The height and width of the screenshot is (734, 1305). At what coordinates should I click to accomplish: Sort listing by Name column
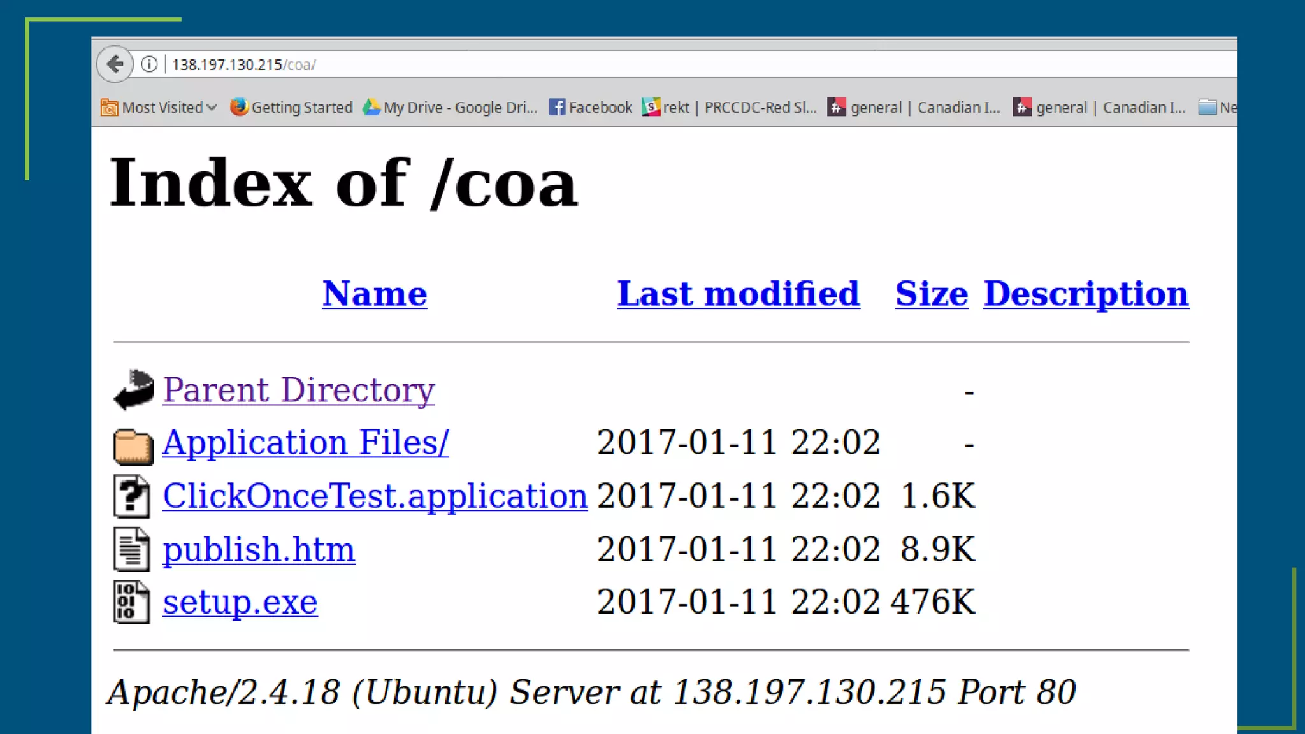point(375,294)
